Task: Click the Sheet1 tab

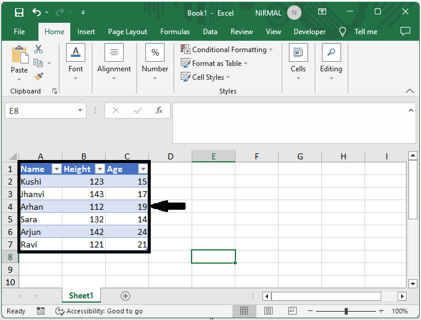Action: [81, 295]
